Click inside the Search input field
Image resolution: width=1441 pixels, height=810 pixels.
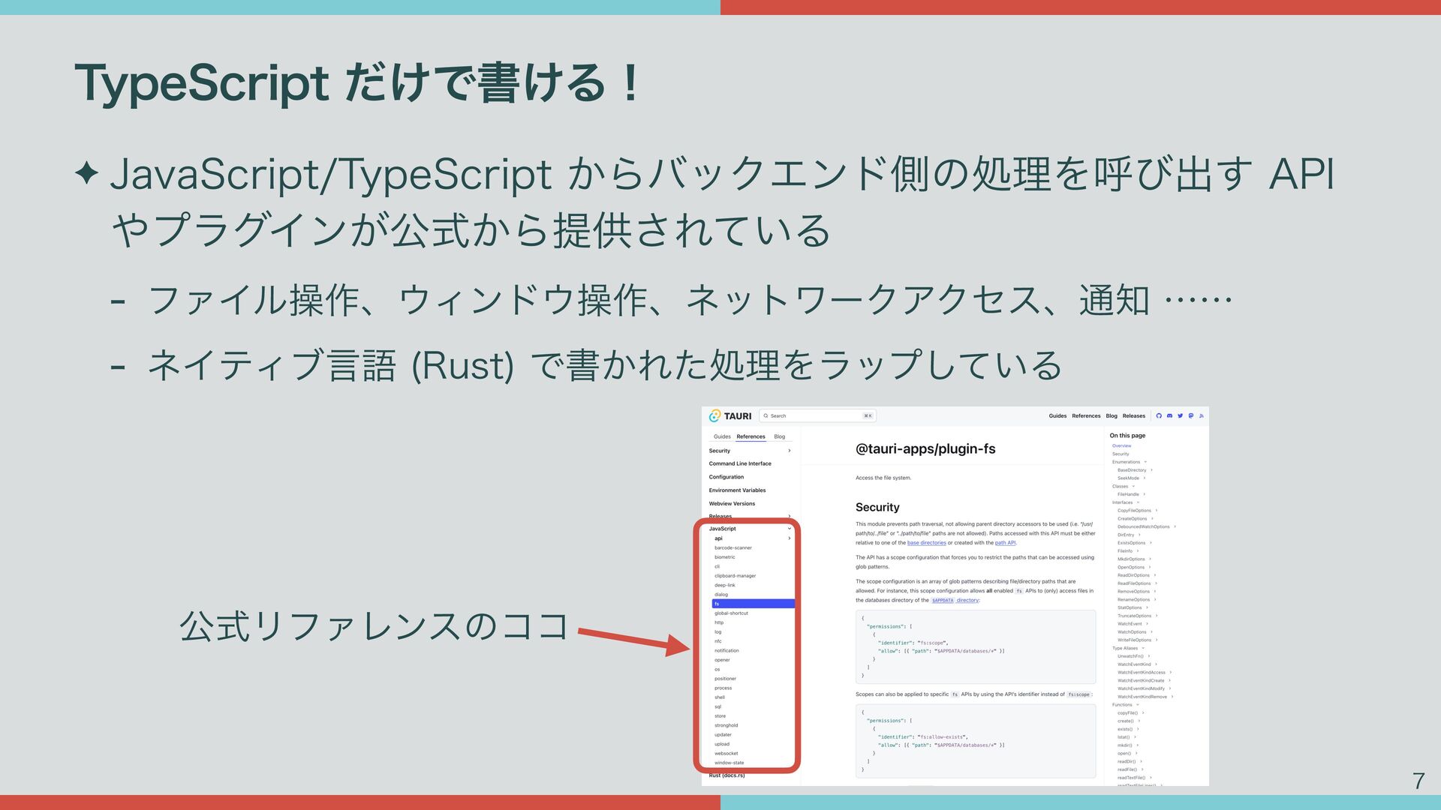point(818,415)
